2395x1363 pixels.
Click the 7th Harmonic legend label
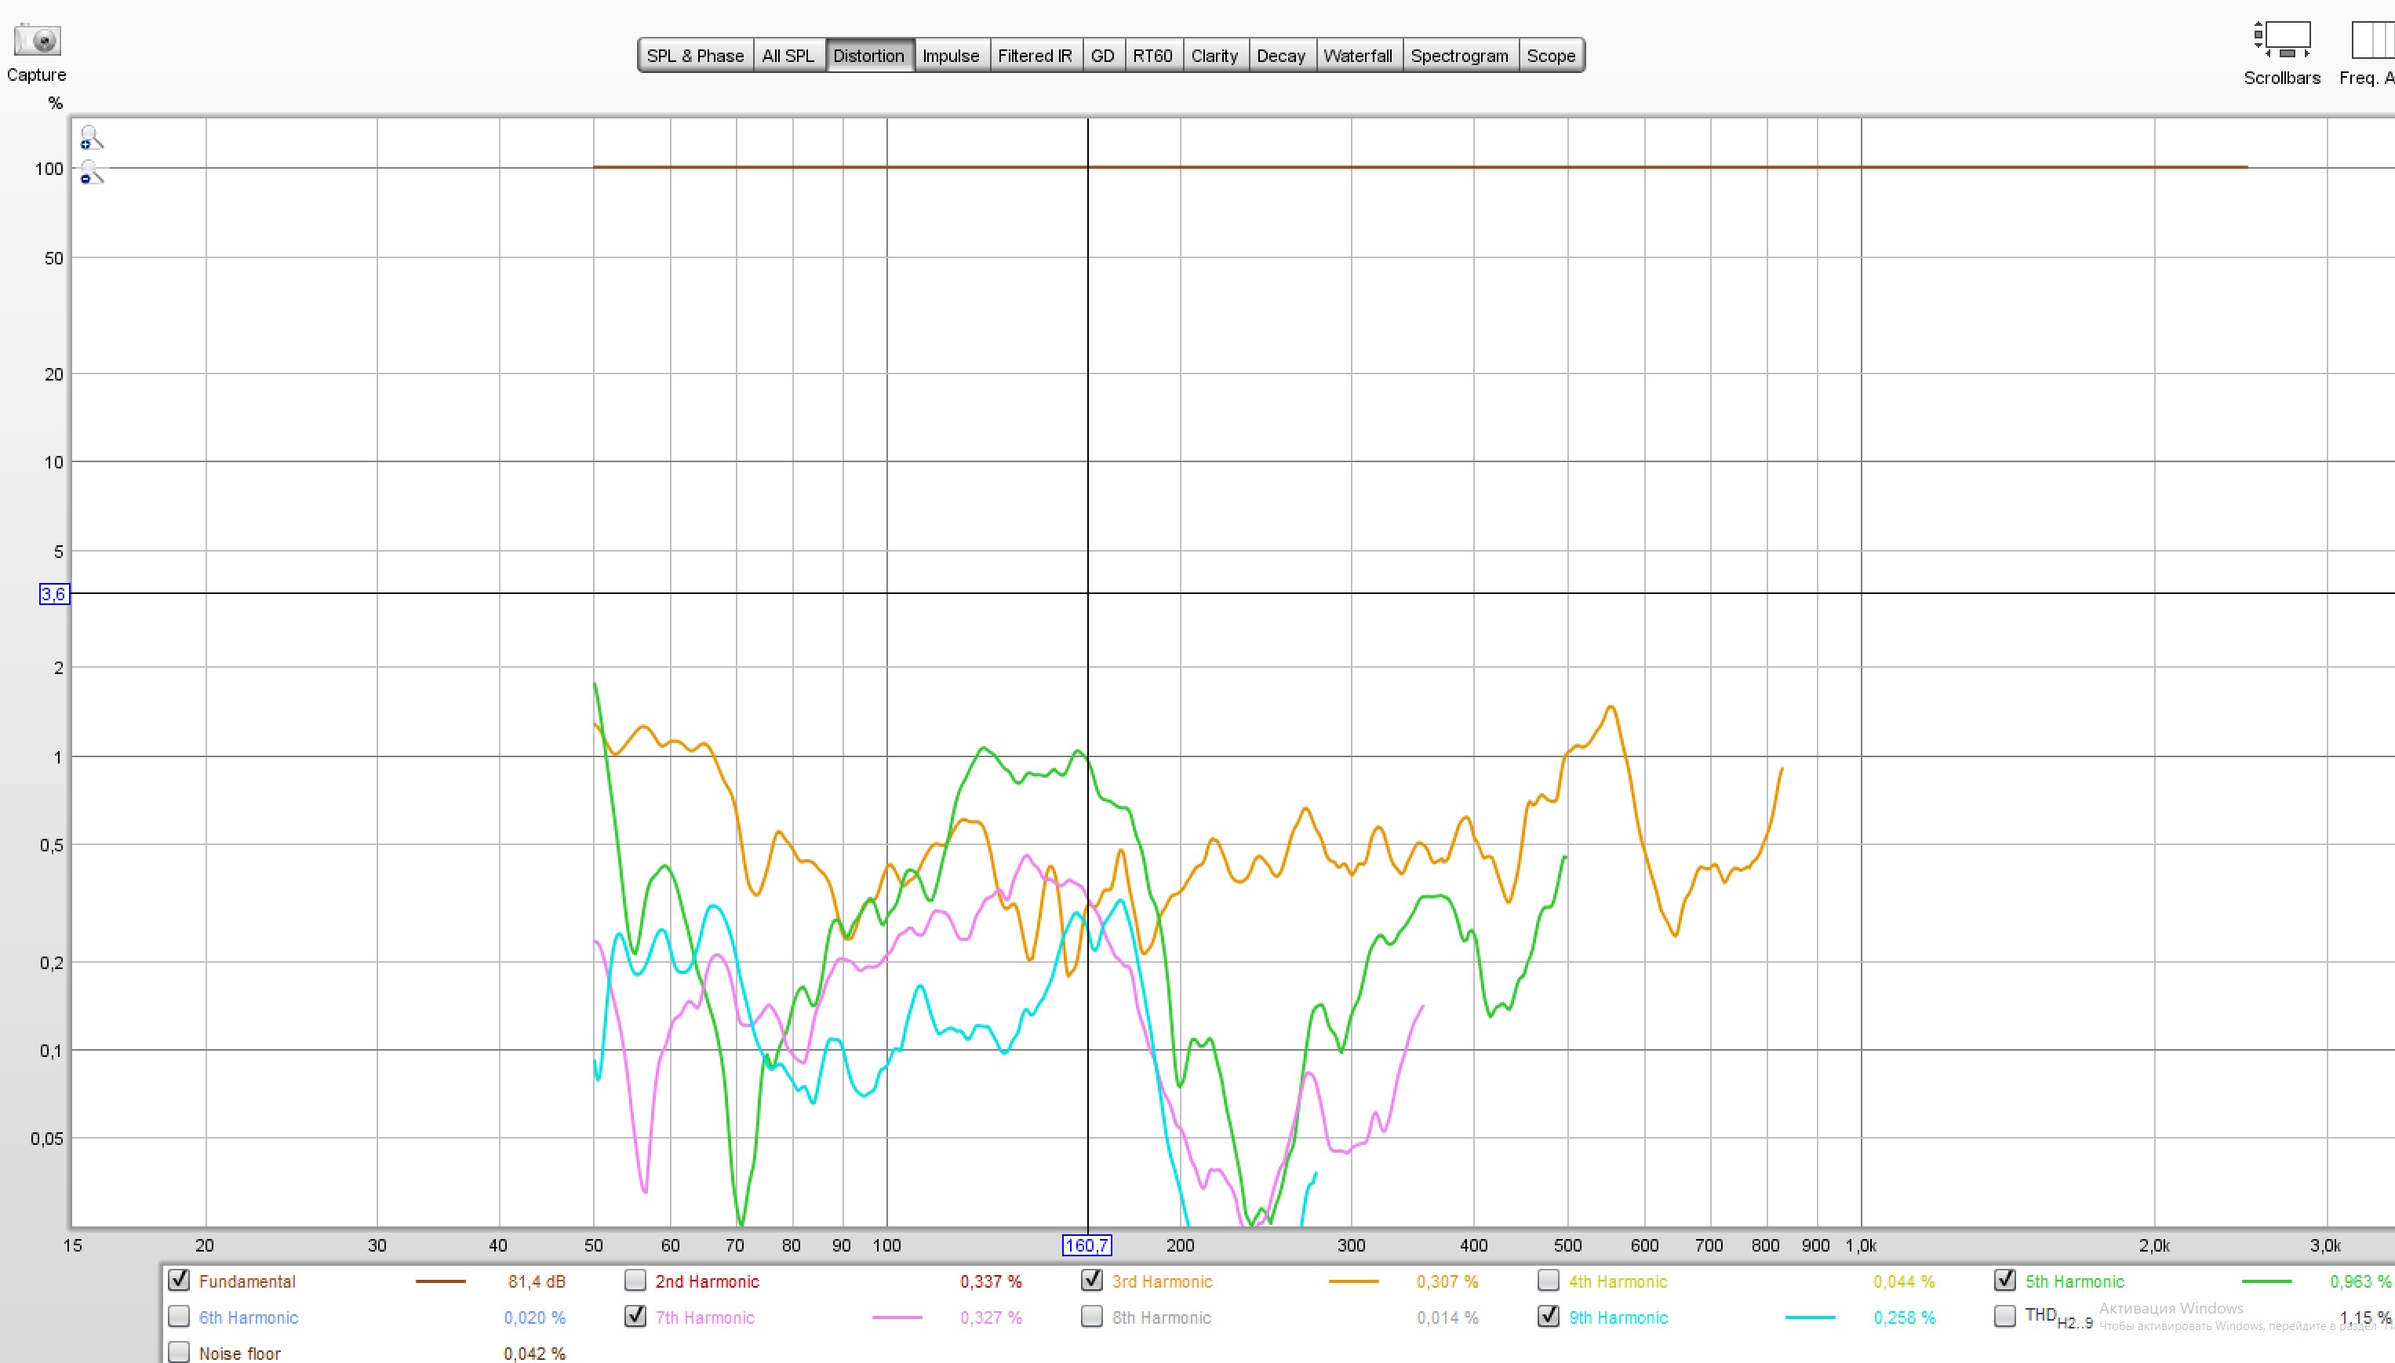[x=704, y=1317]
